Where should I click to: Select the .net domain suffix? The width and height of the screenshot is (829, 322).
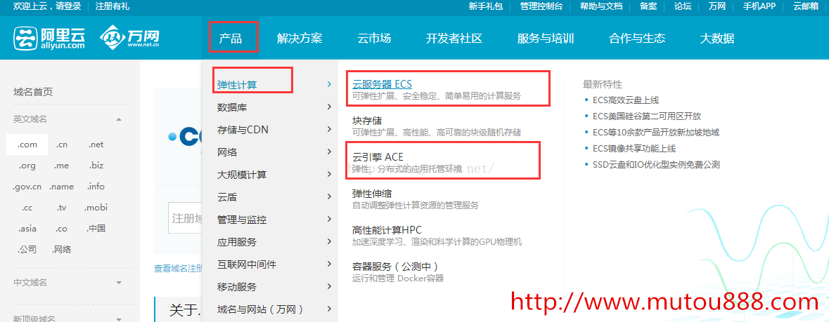tap(96, 145)
